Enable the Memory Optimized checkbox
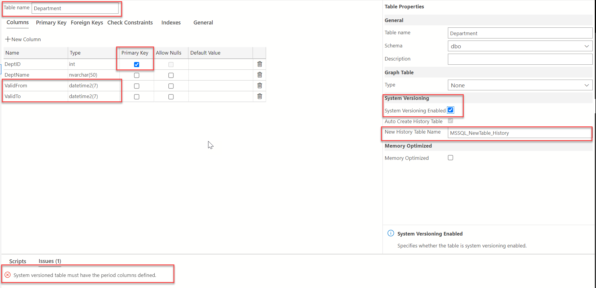Viewport: 596px width, 288px height. [x=451, y=158]
